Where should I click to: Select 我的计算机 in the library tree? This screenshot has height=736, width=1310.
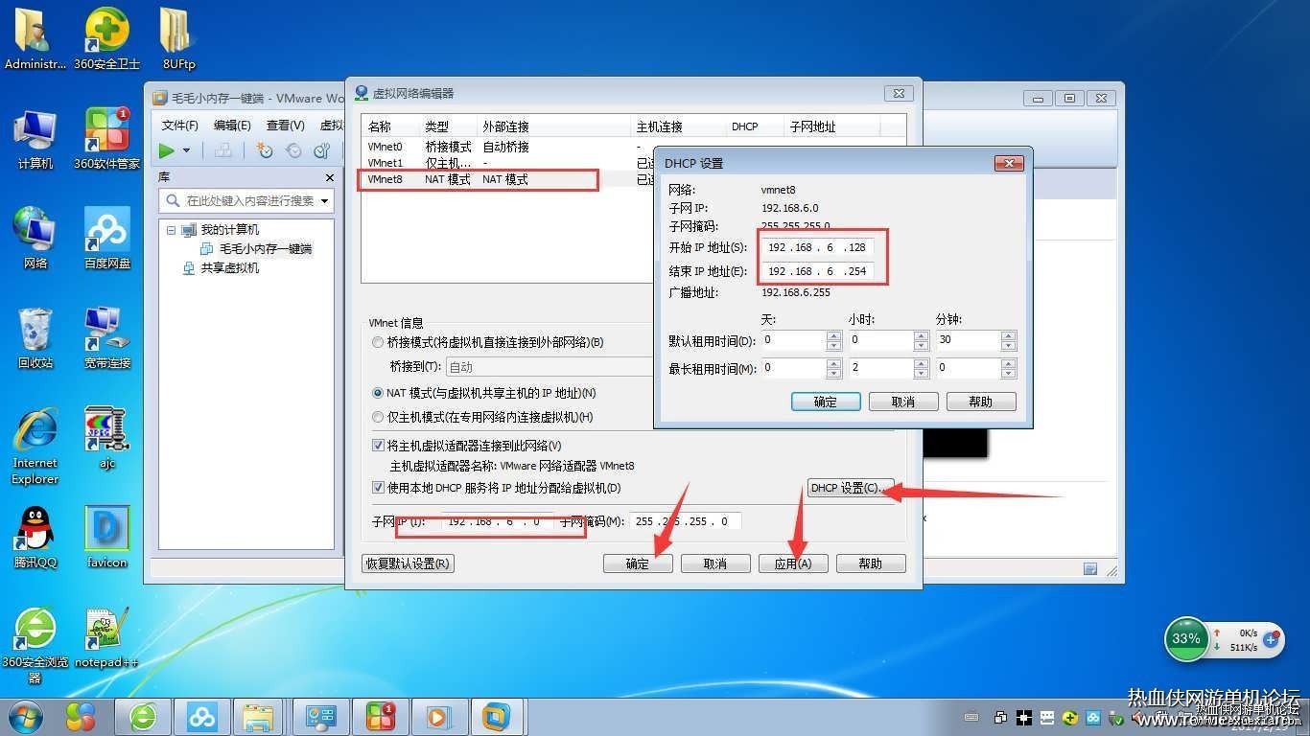[229, 230]
